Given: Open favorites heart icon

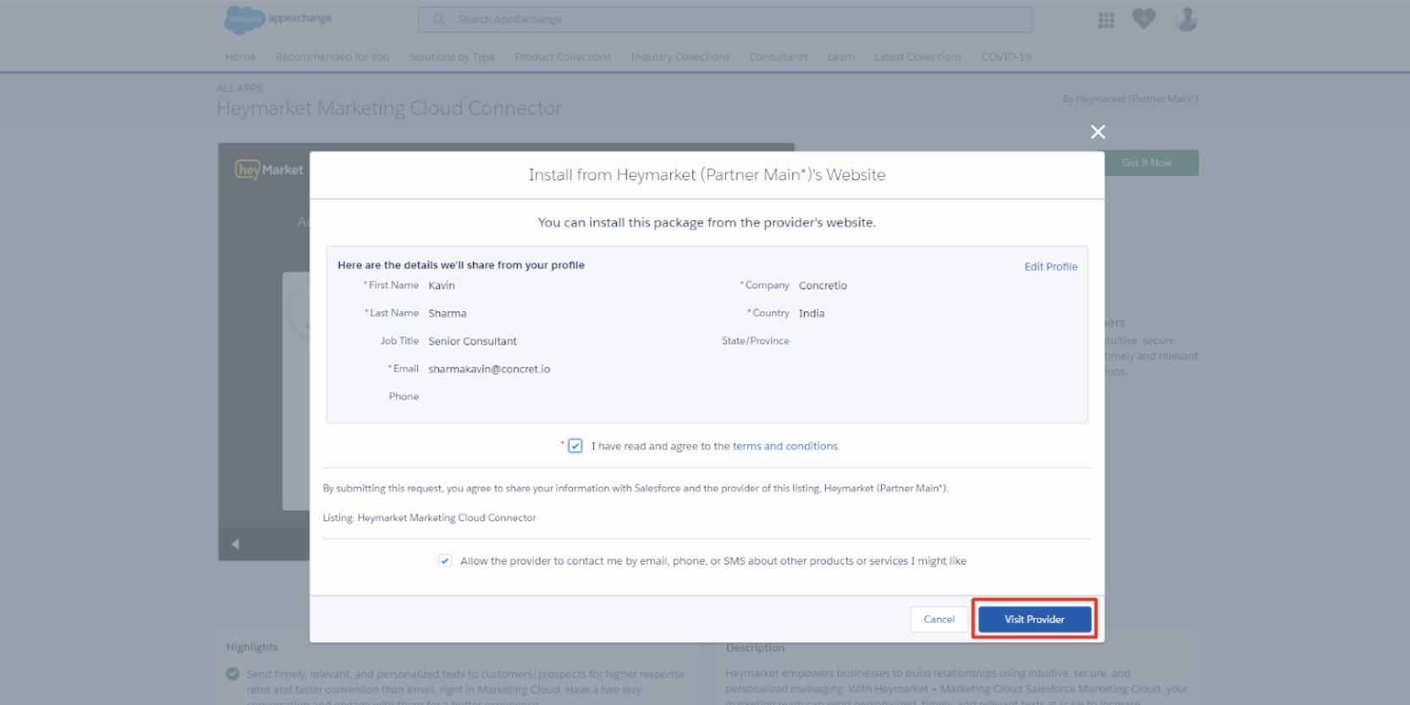Looking at the screenshot, I should (1143, 19).
